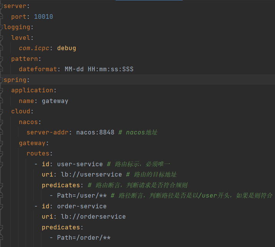This screenshot has height=247, width=275.
Task: Click the Path=/user/** predicate
Action: coord(82,196)
